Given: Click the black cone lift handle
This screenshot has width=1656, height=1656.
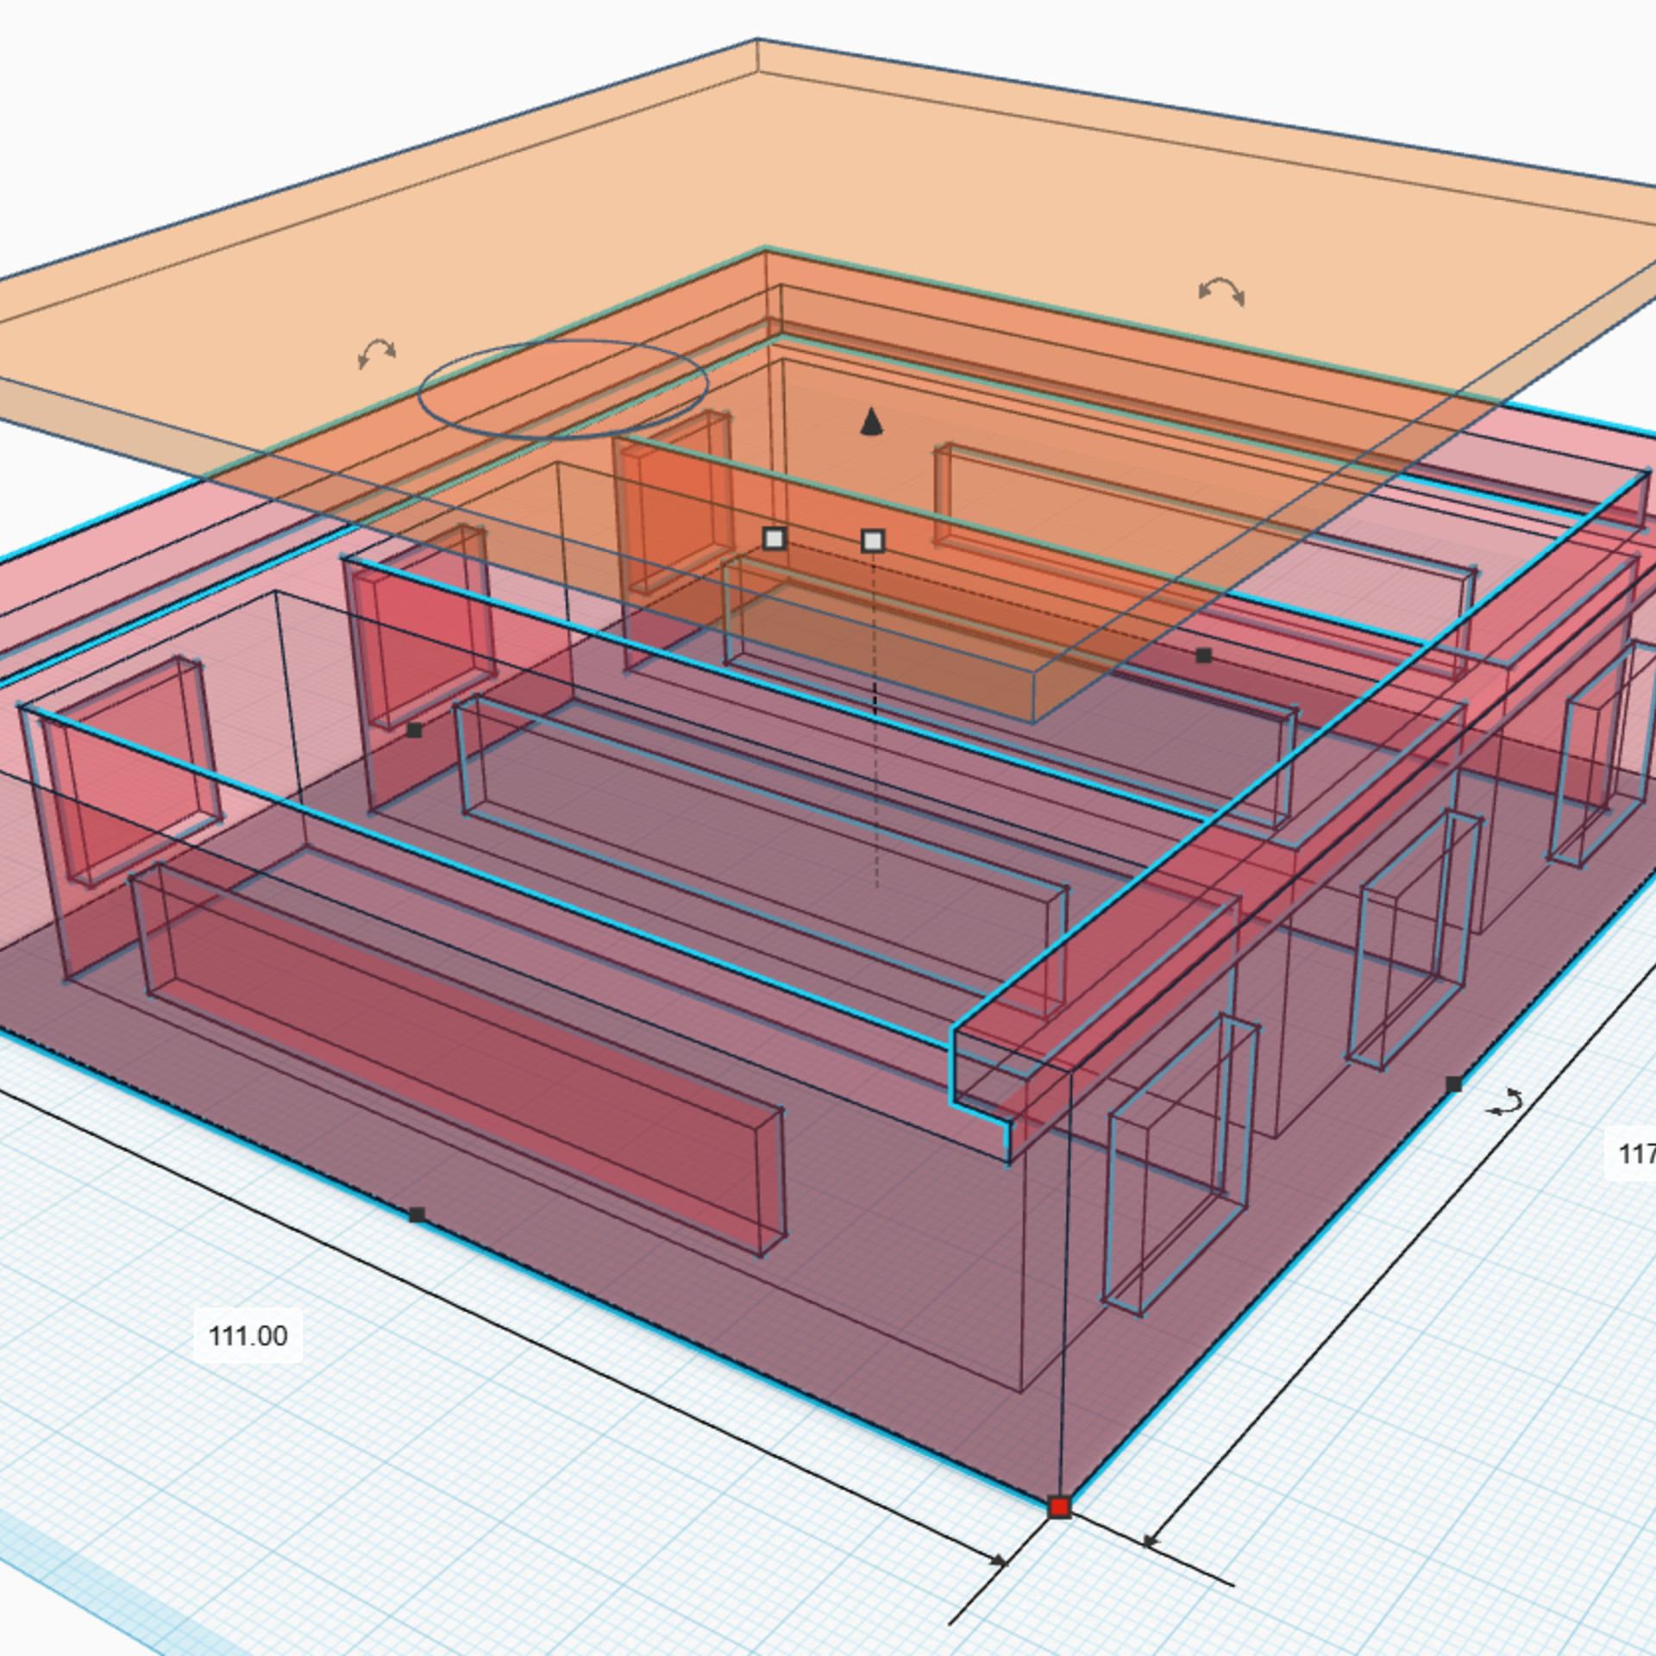Looking at the screenshot, I should click(871, 422).
